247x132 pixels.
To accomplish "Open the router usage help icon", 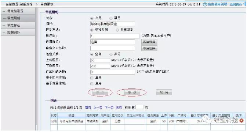I will click(x=205, y=4).
